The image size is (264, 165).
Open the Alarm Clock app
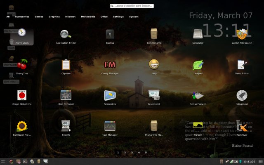coord(22,37)
